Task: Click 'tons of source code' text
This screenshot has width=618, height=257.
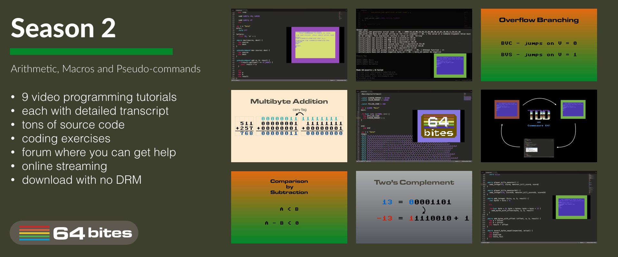Action: 73,125
